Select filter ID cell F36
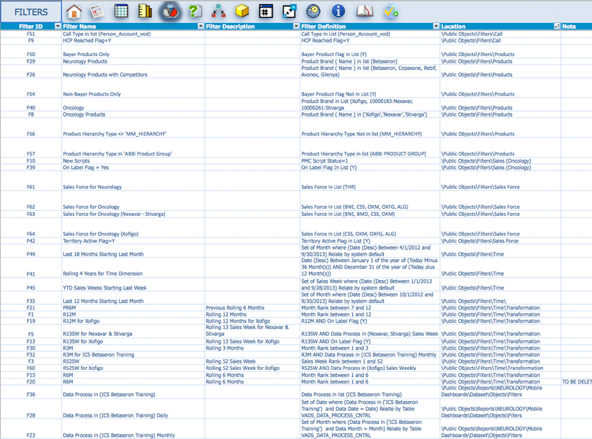Screen dimensions: 592x439 point(31,395)
